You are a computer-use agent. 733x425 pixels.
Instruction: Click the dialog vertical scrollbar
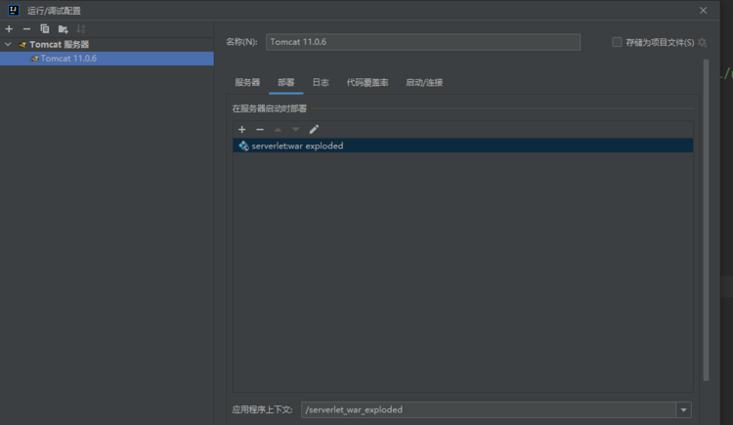point(706,220)
